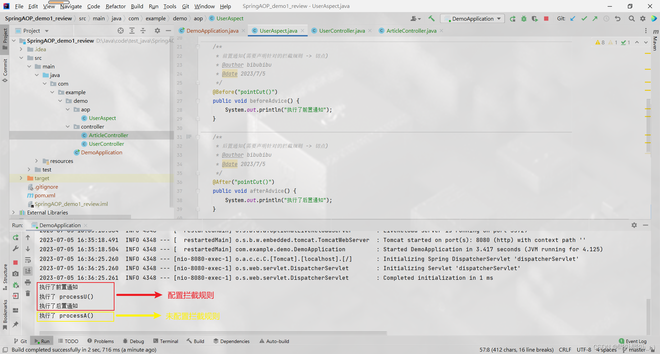
Task: Switch to UserController.java editor tab
Action: (342, 31)
